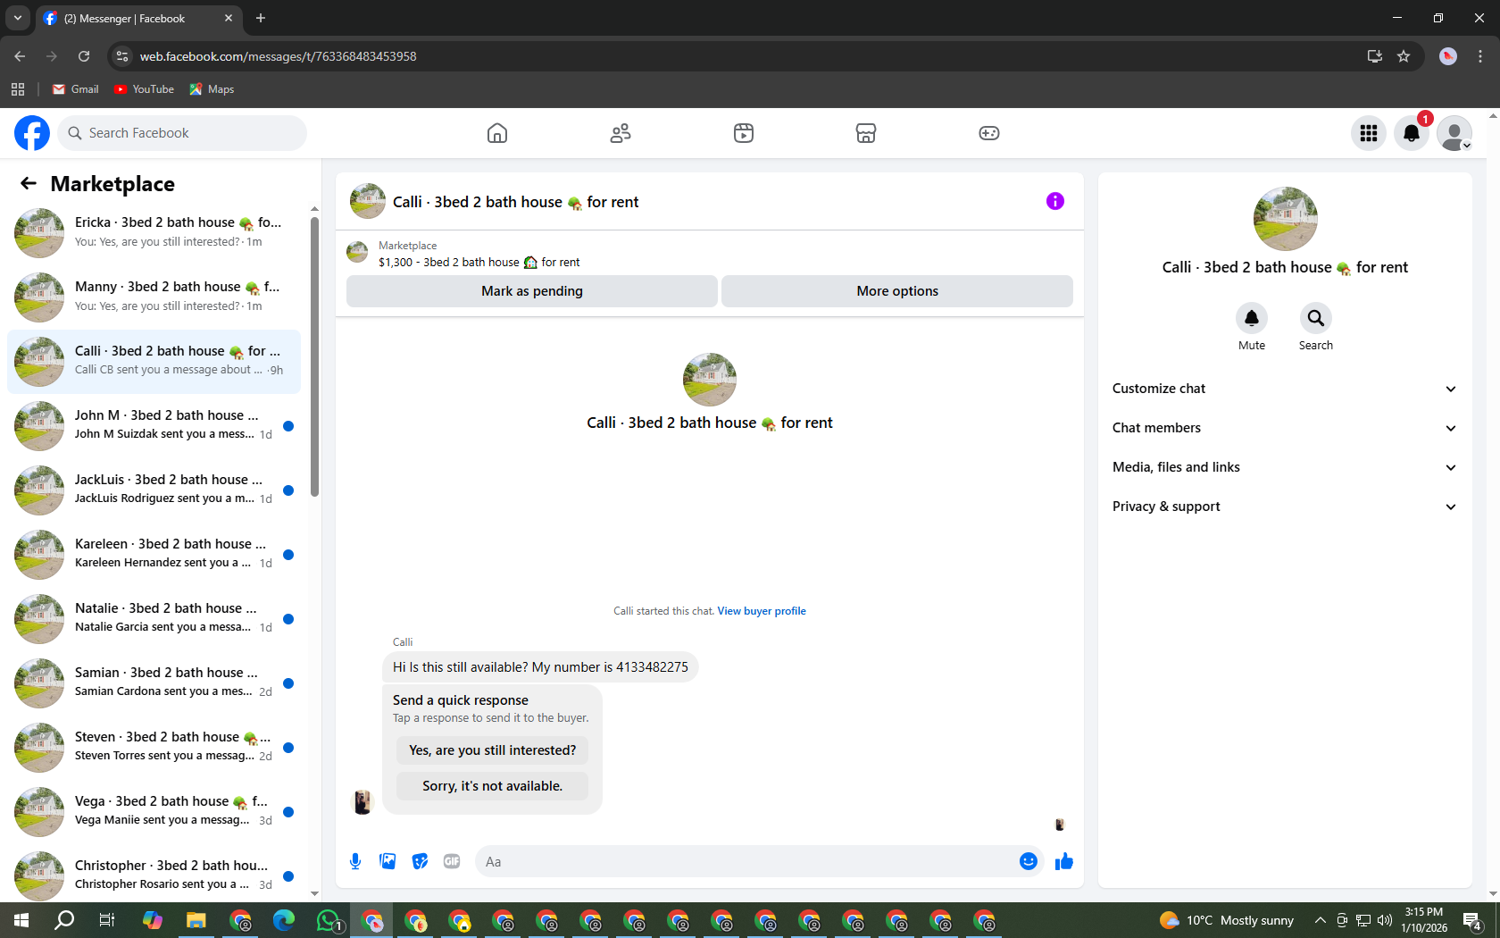Open the $1,300 3bed listing link
The width and height of the screenshot is (1500, 938).
(x=479, y=262)
